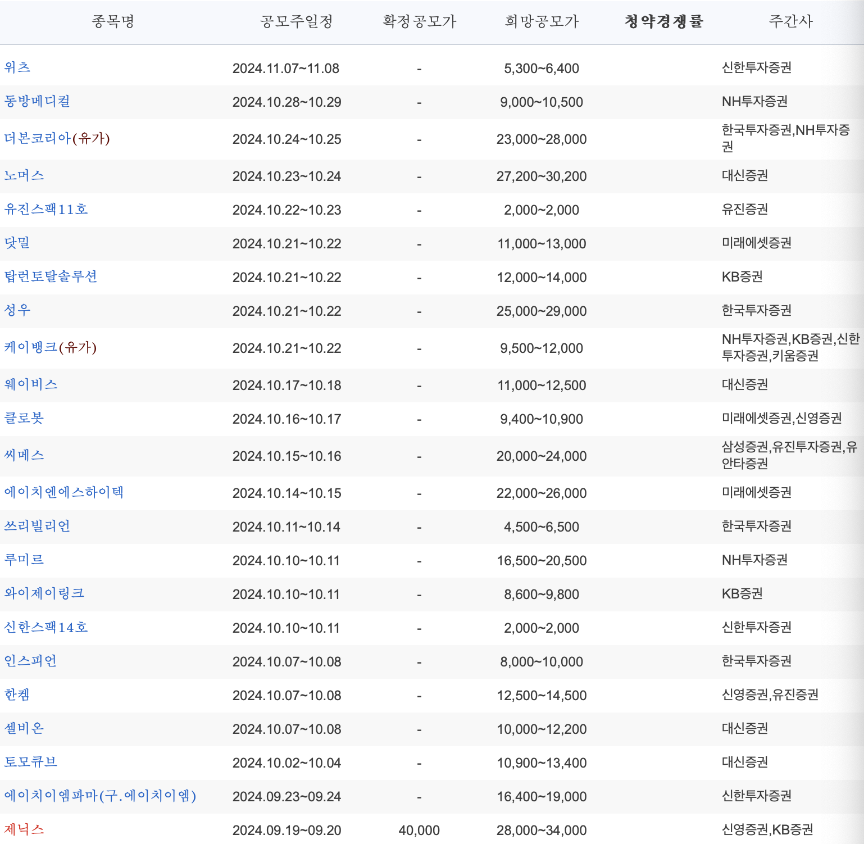Select the date 2024.10.24~10.25
864x844 pixels.
[287, 139]
